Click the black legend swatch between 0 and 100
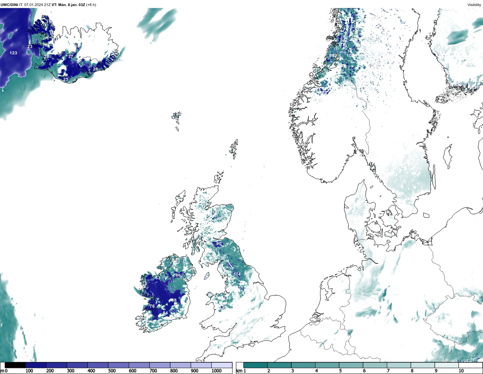This screenshot has height=374, width=483. click(15, 365)
